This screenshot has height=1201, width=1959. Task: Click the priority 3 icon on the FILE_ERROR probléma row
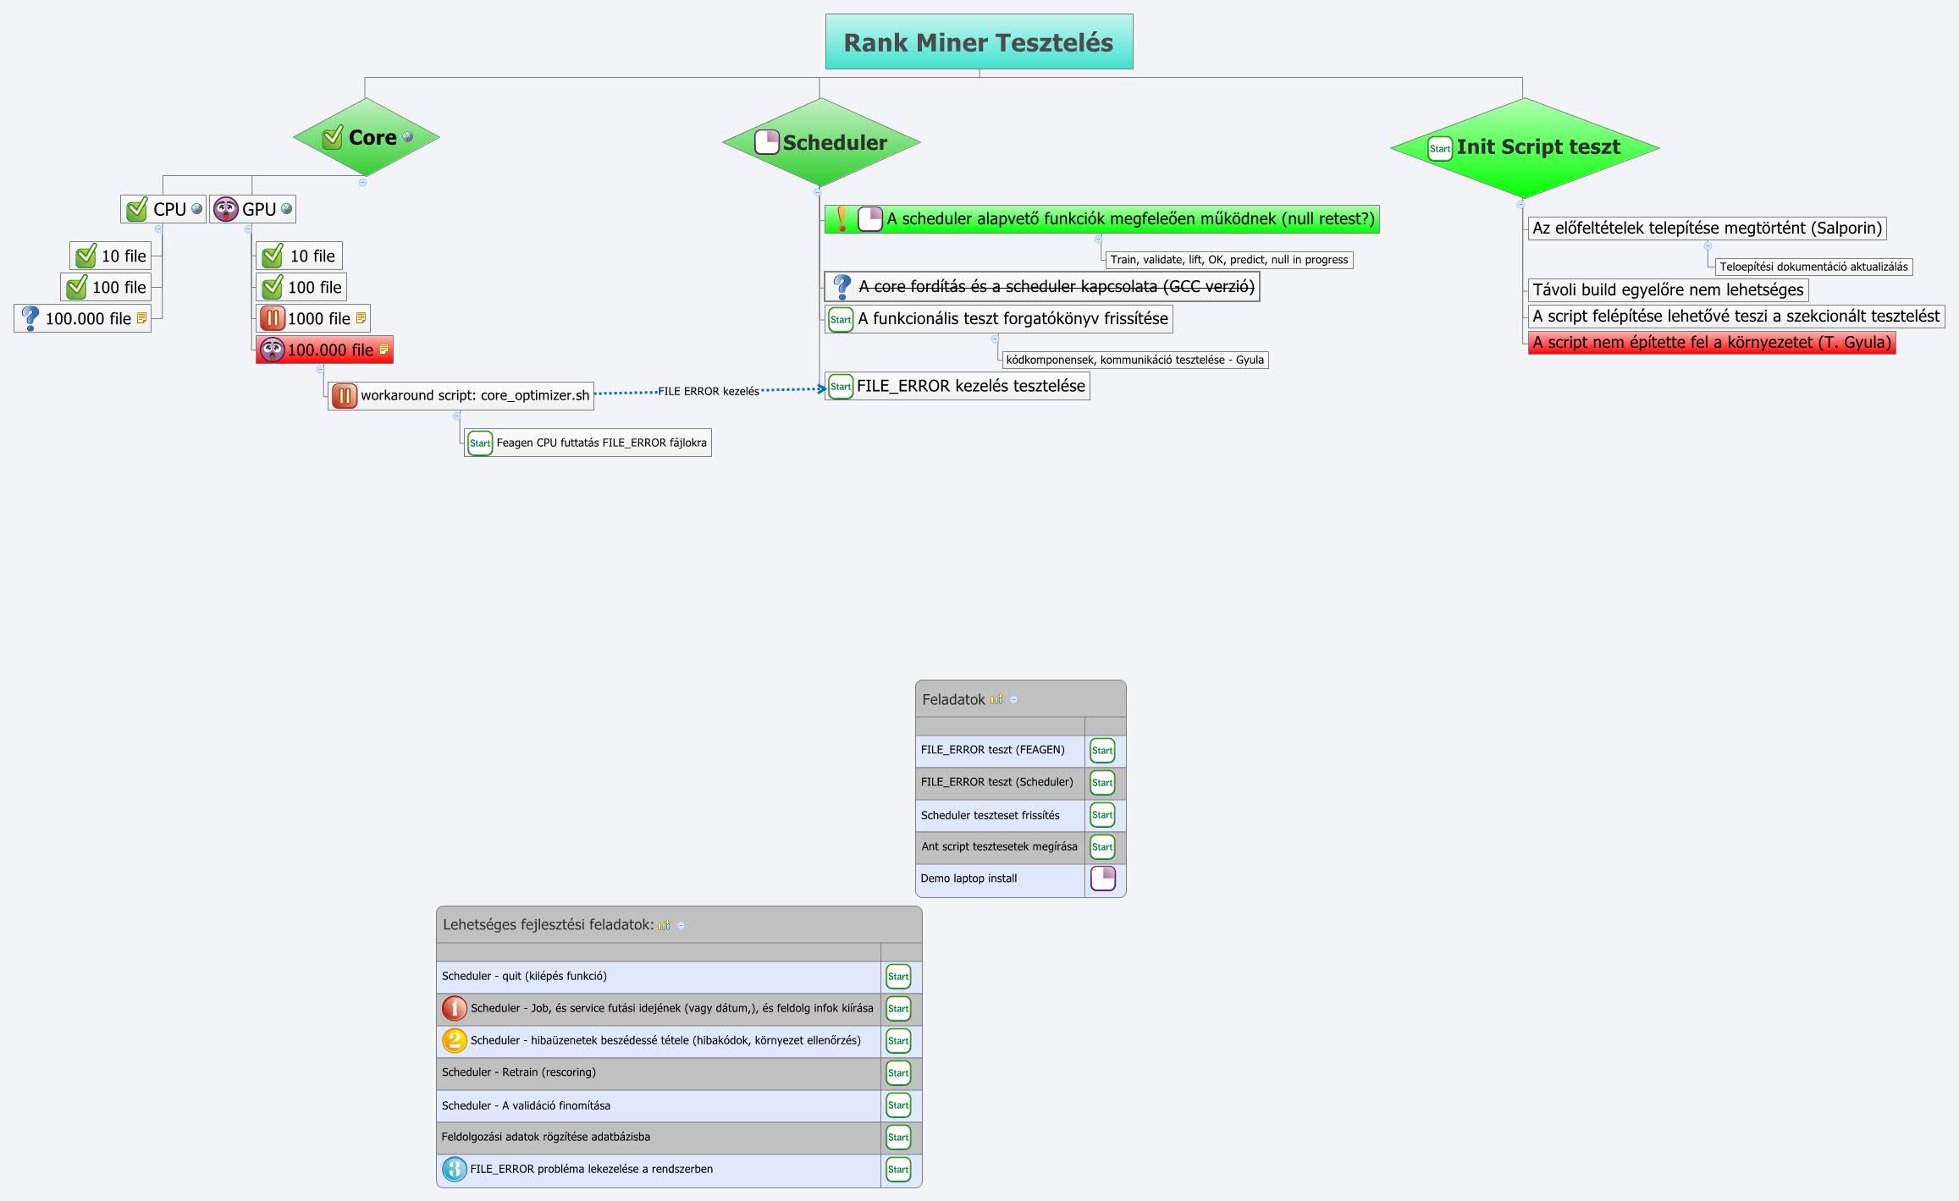click(x=453, y=1169)
